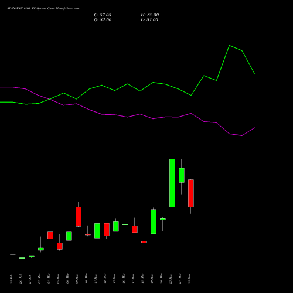The width and height of the screenshot is (293, 293).
Task: Click the close value 'C: 57.05'
Action: click(x=103, y=15)
